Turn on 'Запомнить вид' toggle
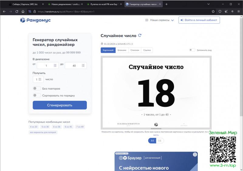 192,50
